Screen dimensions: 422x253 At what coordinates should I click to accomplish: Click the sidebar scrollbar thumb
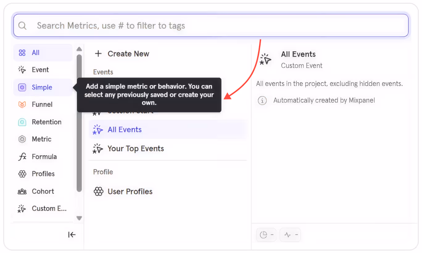79,123
